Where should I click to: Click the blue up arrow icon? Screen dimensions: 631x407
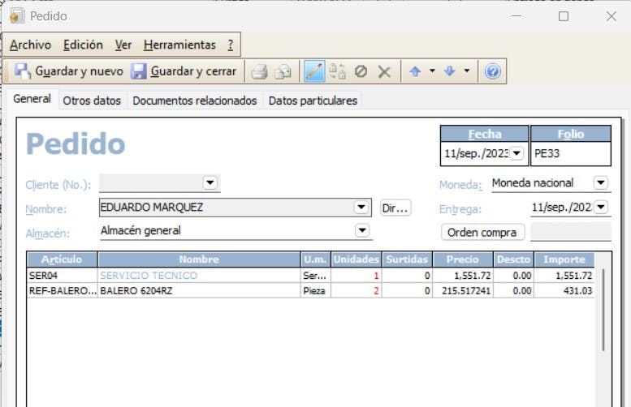(x=415, y=71)
